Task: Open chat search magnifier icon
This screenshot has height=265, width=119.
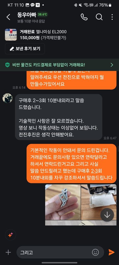Action: [x=99, y=17]
